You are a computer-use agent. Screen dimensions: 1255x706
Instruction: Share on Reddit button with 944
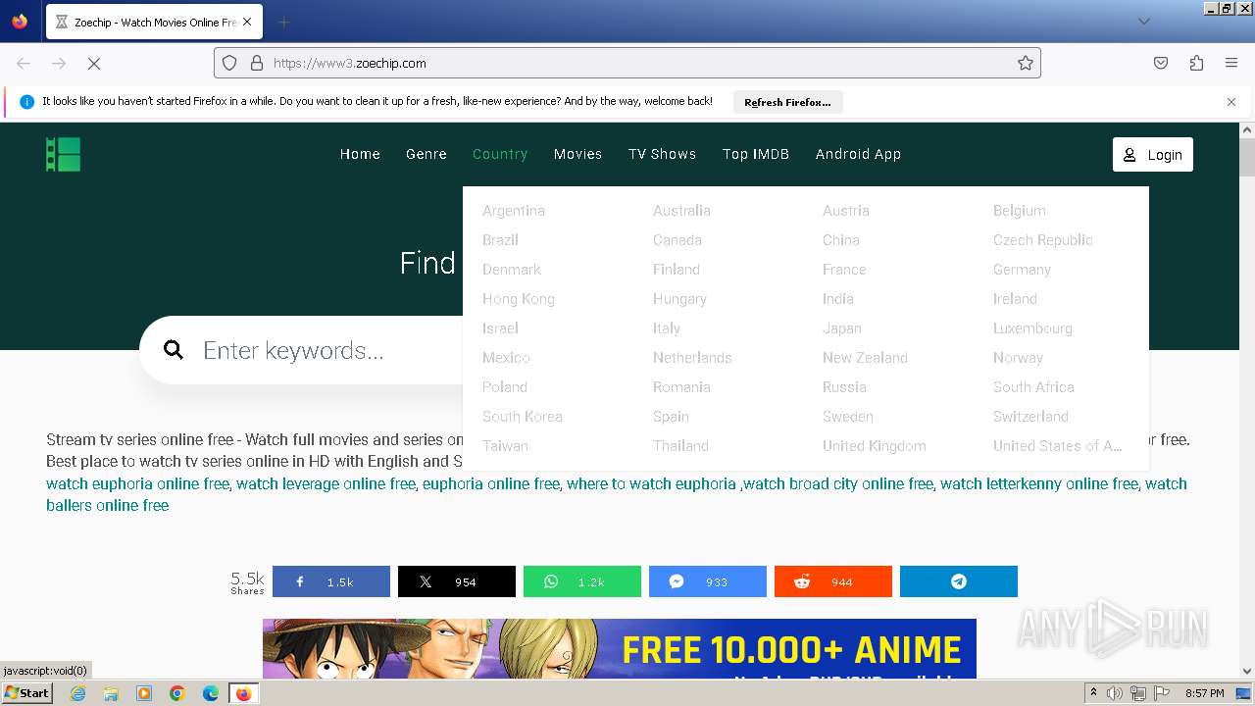833,581
